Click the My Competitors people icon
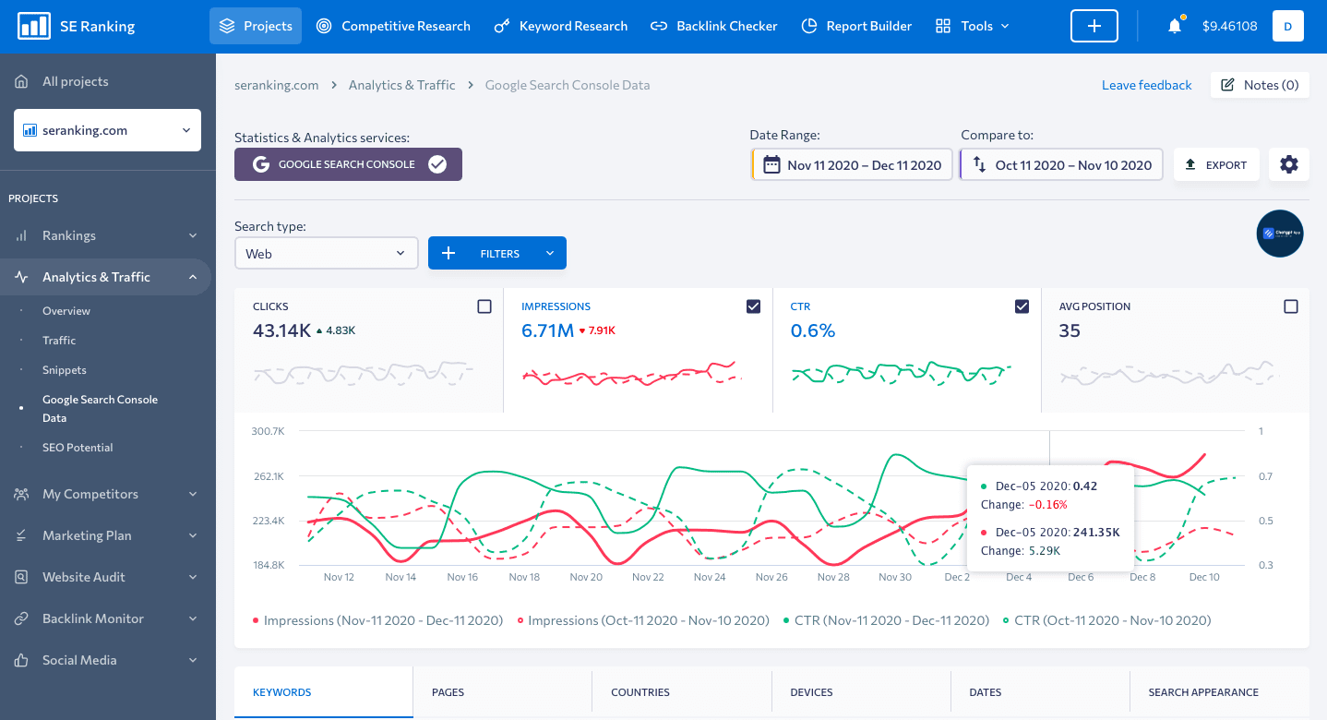 pyautogui.click(x=21, y=494)
